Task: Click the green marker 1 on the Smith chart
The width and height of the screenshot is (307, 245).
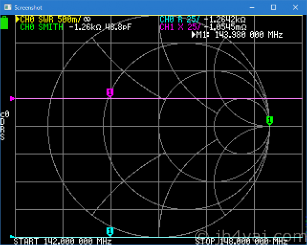Action: (270, 121)
